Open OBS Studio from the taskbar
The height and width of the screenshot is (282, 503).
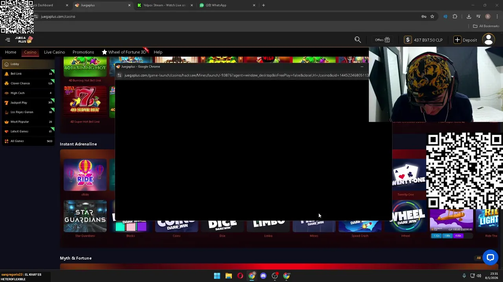coord(275,276)
